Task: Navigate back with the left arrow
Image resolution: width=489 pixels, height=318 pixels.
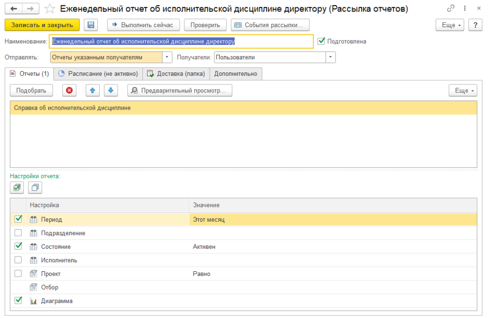Action: (13, 9)
